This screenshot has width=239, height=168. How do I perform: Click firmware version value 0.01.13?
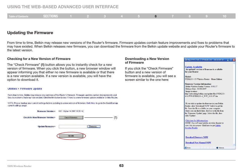click(x=71, y=111)
